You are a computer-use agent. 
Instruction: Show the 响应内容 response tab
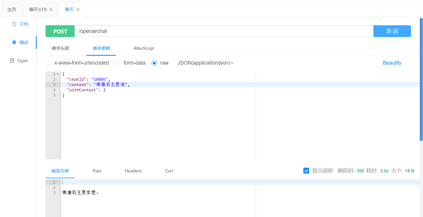click(60, 171)
